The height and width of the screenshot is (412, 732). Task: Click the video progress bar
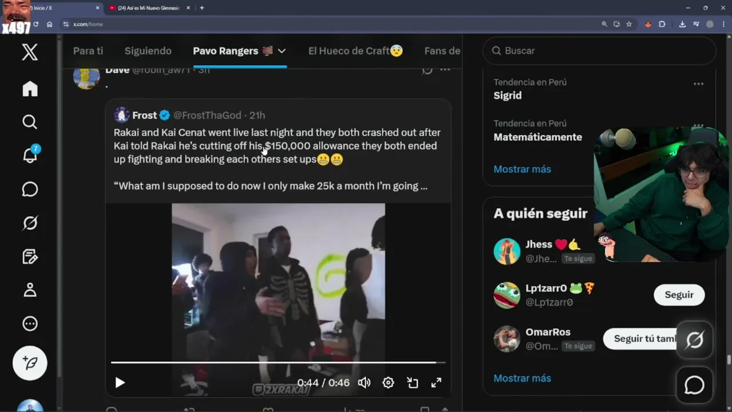[278, 362]
